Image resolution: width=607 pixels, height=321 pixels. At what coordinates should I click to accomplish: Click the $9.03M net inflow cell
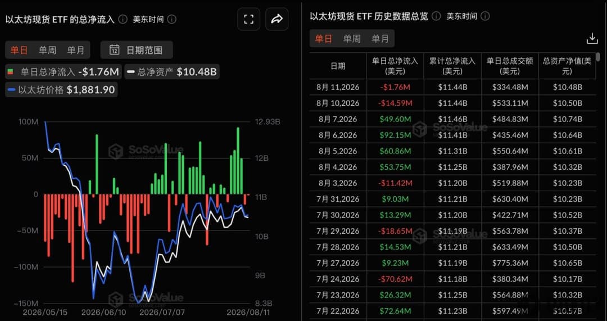pyautogui.click(x=395, y=199)
